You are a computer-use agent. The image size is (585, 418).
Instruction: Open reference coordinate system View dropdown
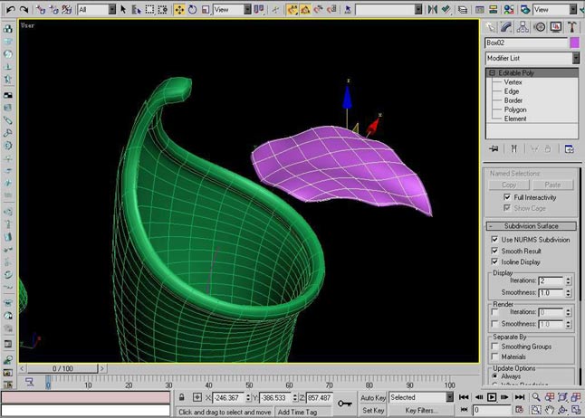point(232,9)
